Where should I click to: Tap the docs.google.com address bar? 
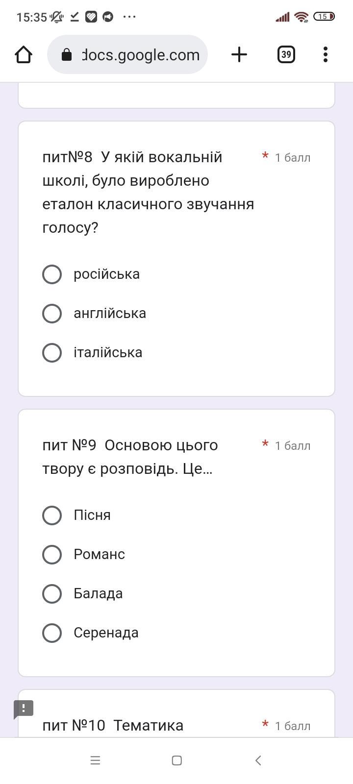click(141, 55)
